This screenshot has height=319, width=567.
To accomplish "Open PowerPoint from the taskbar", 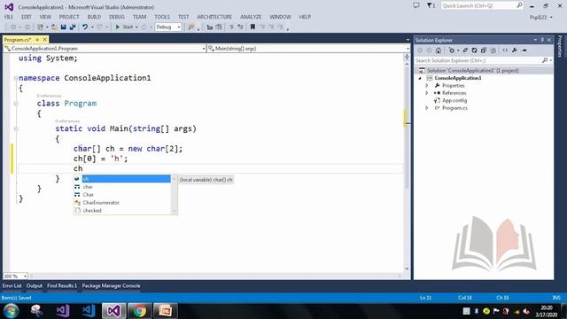I will (x=166, y=311).
